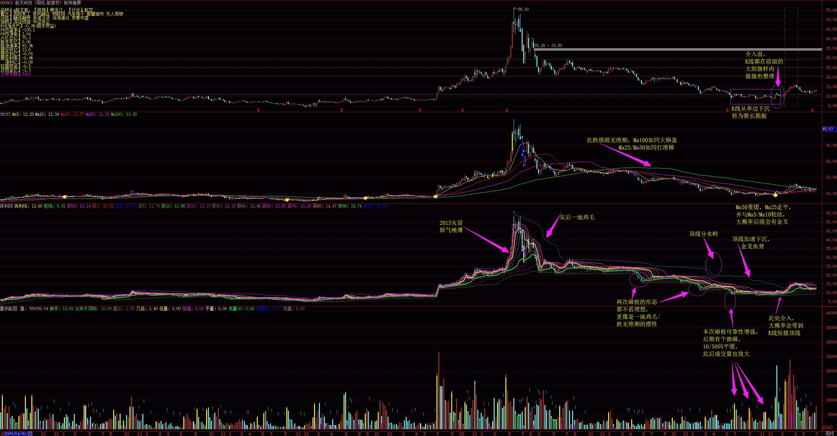Select the 获05: 10.14 legend
Viewport: 837px width, 436px height.
(79, 206)
